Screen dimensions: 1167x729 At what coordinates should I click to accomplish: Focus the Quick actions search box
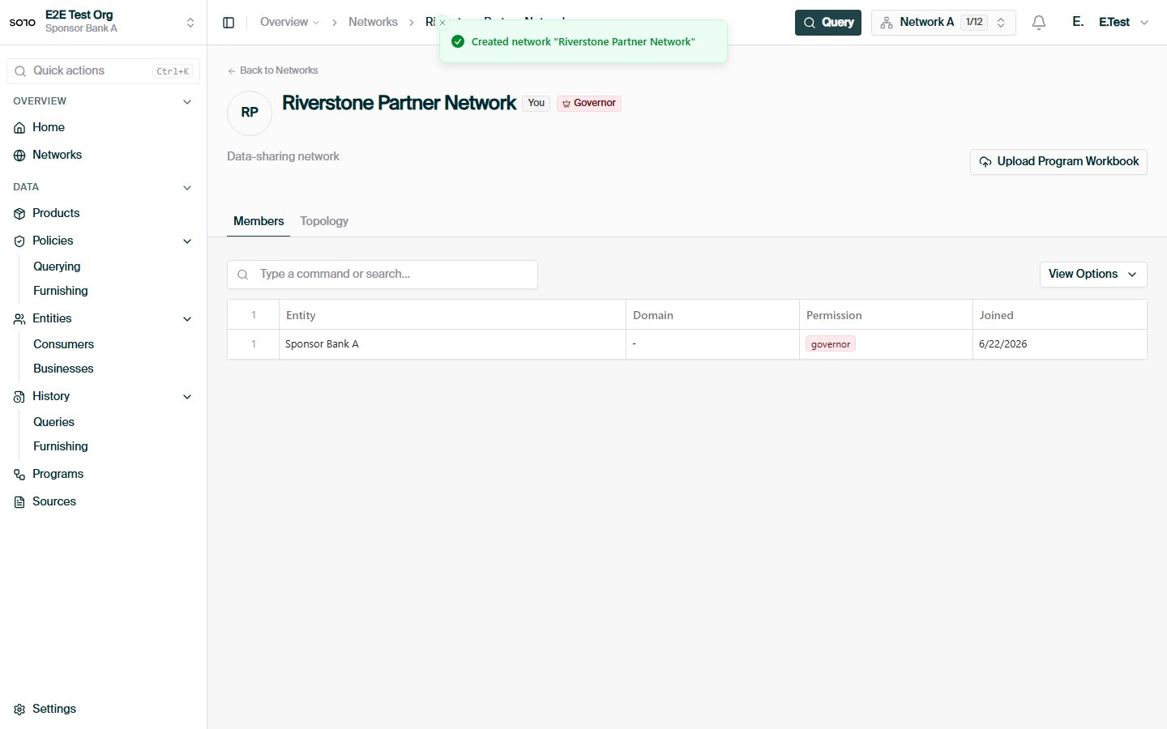click(103, 71)
